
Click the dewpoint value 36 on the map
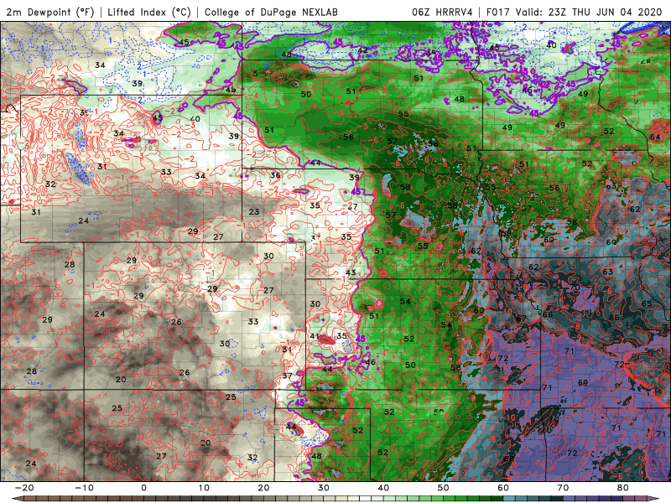276,175
